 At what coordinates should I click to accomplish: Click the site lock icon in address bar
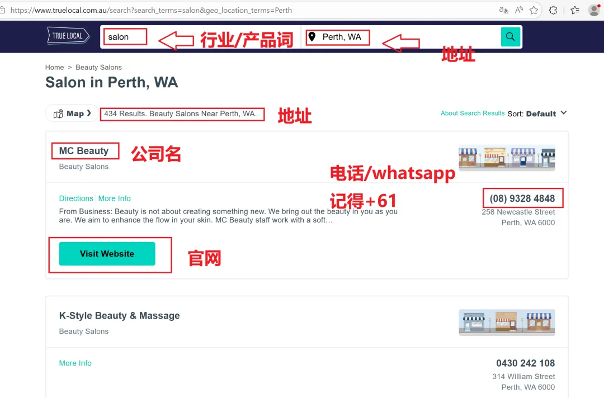(3, 11)
